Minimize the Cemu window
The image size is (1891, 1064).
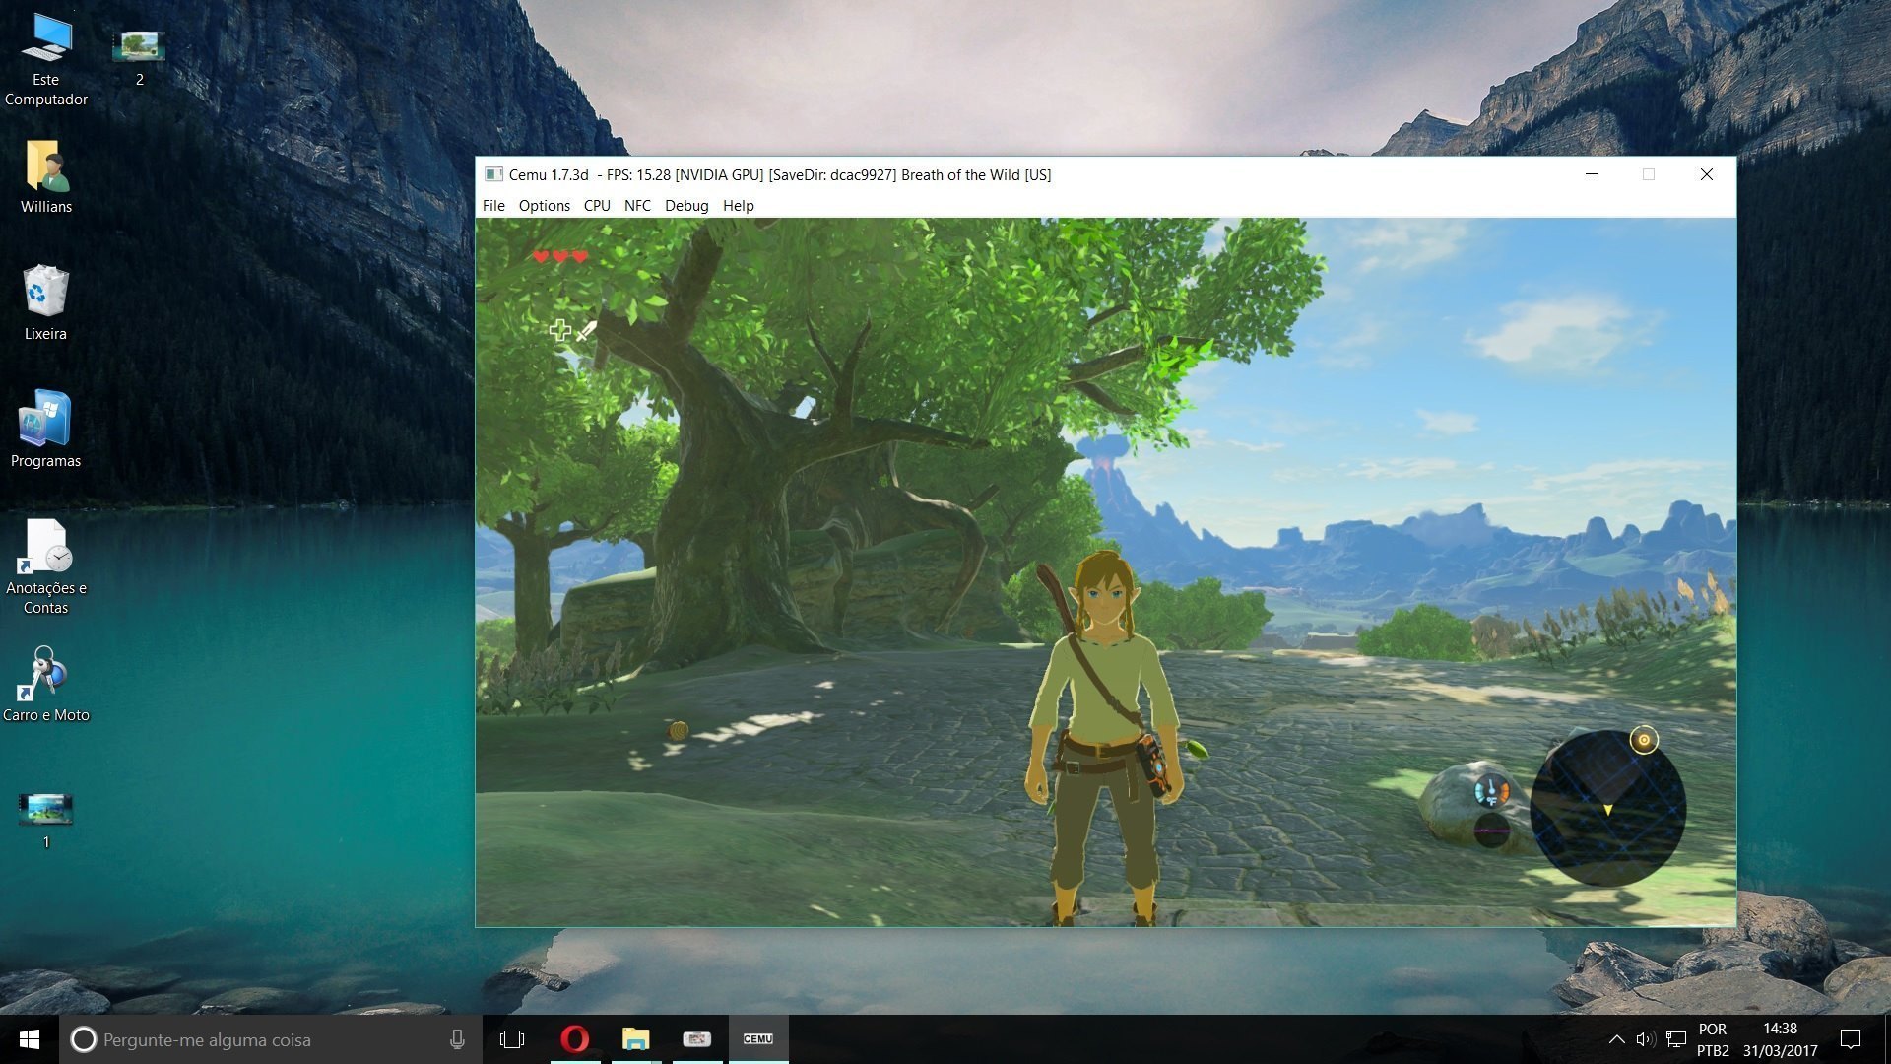point(1591,174)
